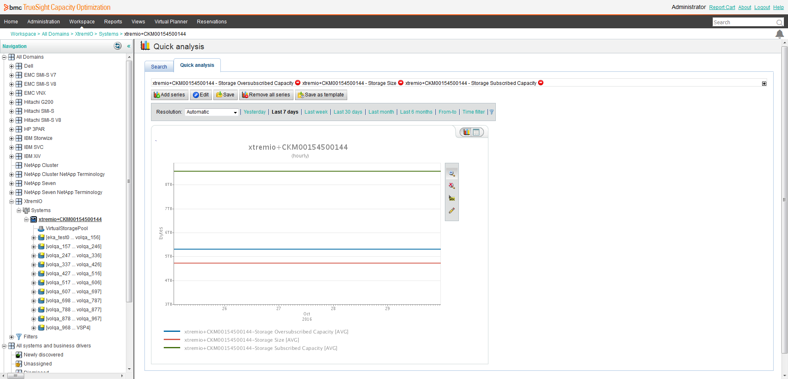This screenshot has width=788, height=379.
Task: Expand the series list panel
Action: coord(764,84)
